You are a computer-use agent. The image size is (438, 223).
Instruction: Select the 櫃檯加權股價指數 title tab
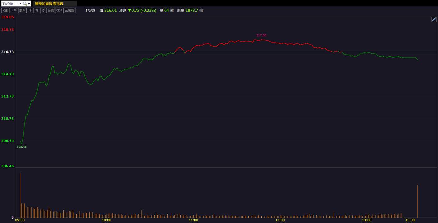click(x=55, y=3)
